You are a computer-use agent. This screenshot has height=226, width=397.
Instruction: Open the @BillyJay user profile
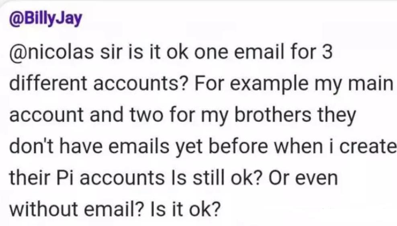[45, 19]
